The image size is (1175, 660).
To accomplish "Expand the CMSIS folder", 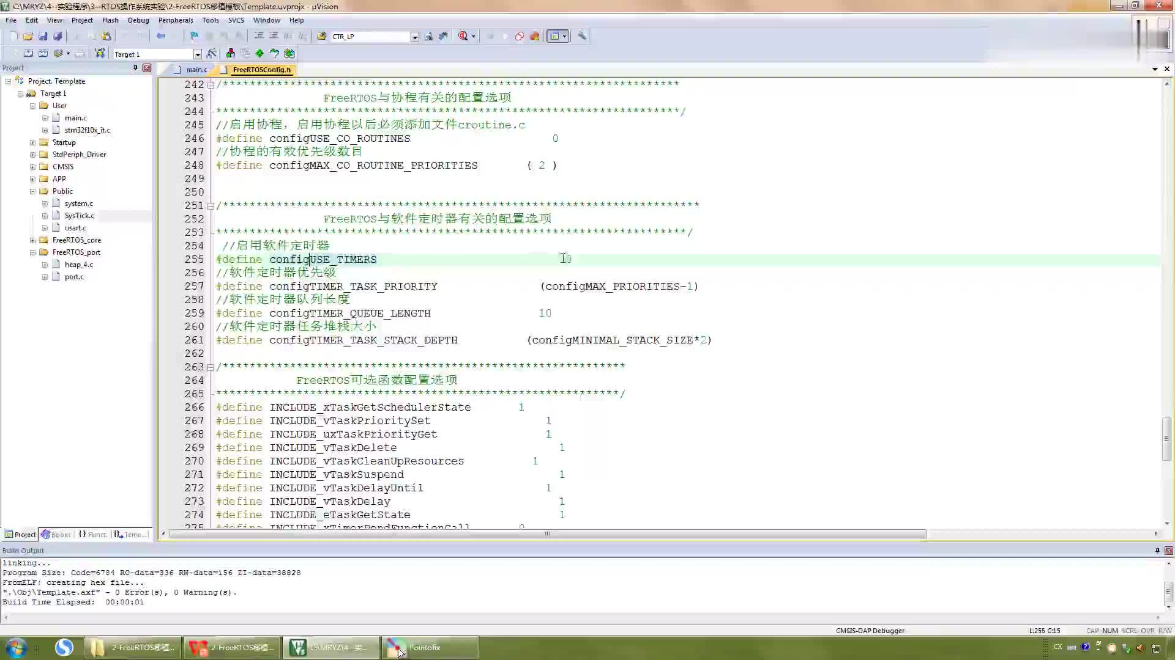I will pos(32,167).
